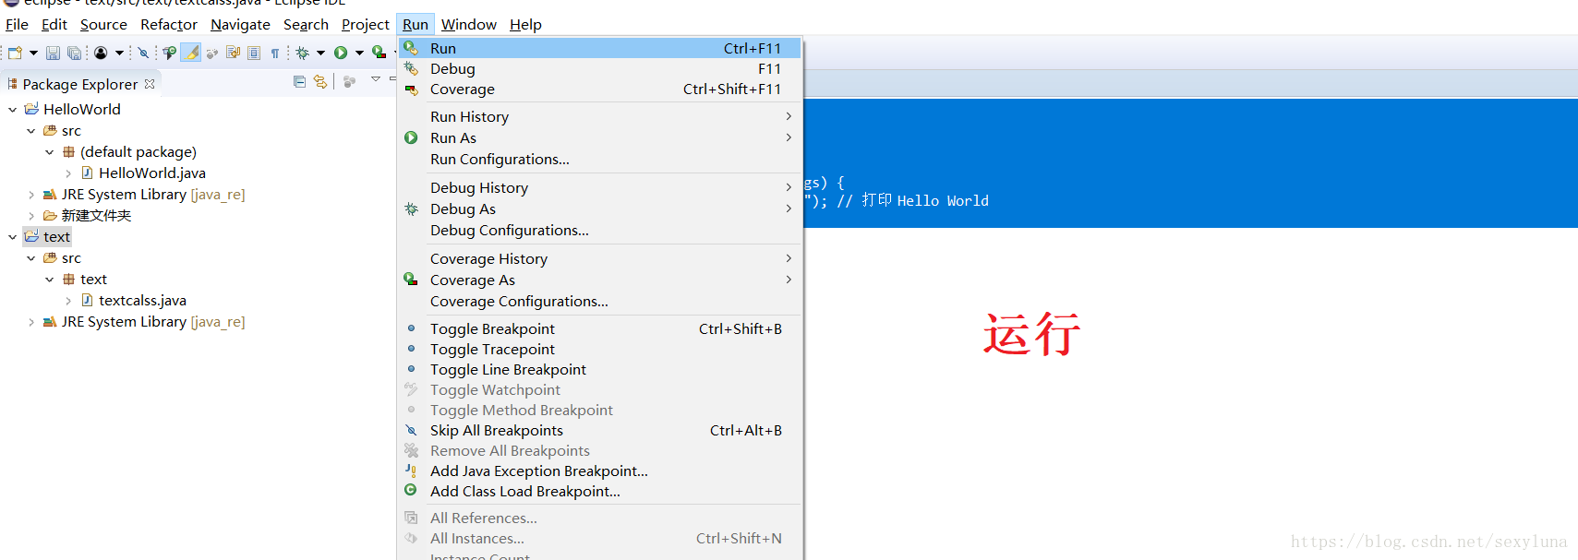Expand JRE System Library under HelloWorld
Image resolution: width=1578 pixels, height=560 pixels.
click(x=30, y=195)
